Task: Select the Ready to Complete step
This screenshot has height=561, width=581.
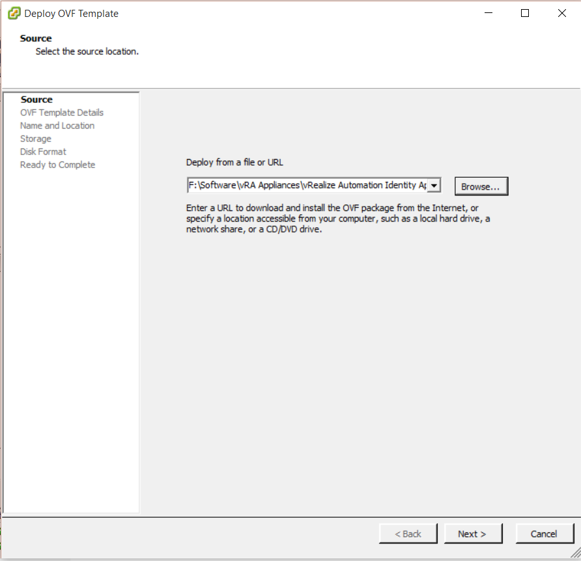Action: (x=57, y=164)
